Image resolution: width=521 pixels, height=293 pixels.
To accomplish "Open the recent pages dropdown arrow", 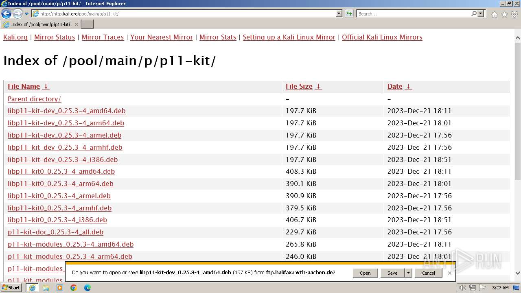I will [27, 14].
